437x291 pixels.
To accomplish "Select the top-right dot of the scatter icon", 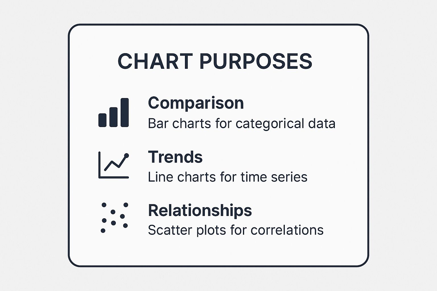I will [x=126, y=205].
